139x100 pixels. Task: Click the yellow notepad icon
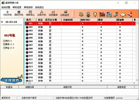[x=123, y=15]
